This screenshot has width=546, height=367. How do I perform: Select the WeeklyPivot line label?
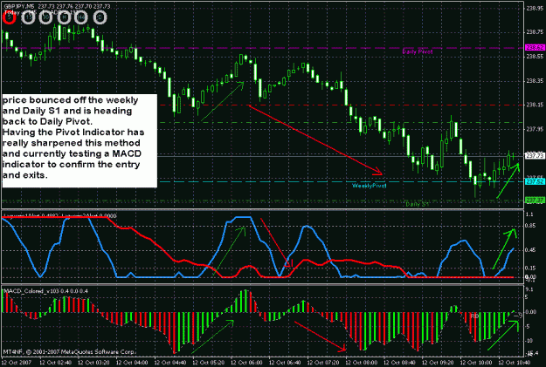(x=370, y=186)
